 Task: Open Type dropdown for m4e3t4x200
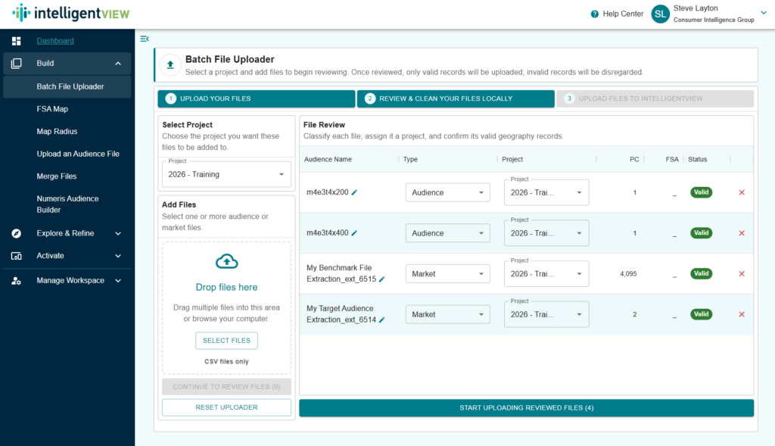point(448,192)
